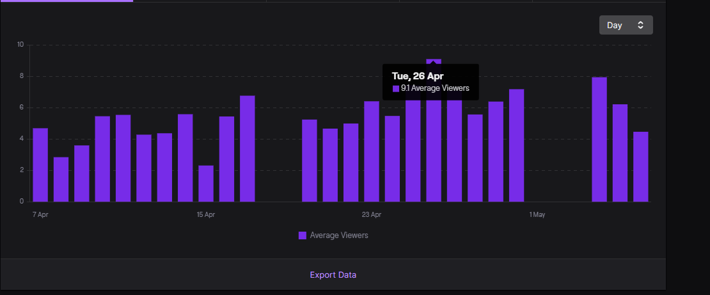Click the '15 Apr' x-axis label

205,214
